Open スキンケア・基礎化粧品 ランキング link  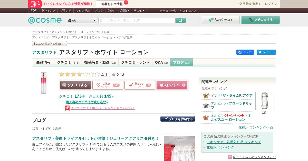(x=234, y=142)
